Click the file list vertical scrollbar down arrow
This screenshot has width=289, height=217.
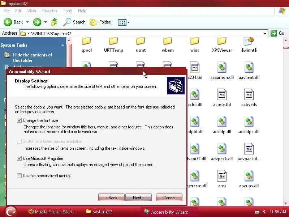[286, 203]
